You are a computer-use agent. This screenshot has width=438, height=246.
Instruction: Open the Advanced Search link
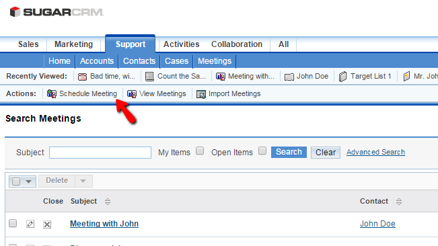tap(375, 152)
